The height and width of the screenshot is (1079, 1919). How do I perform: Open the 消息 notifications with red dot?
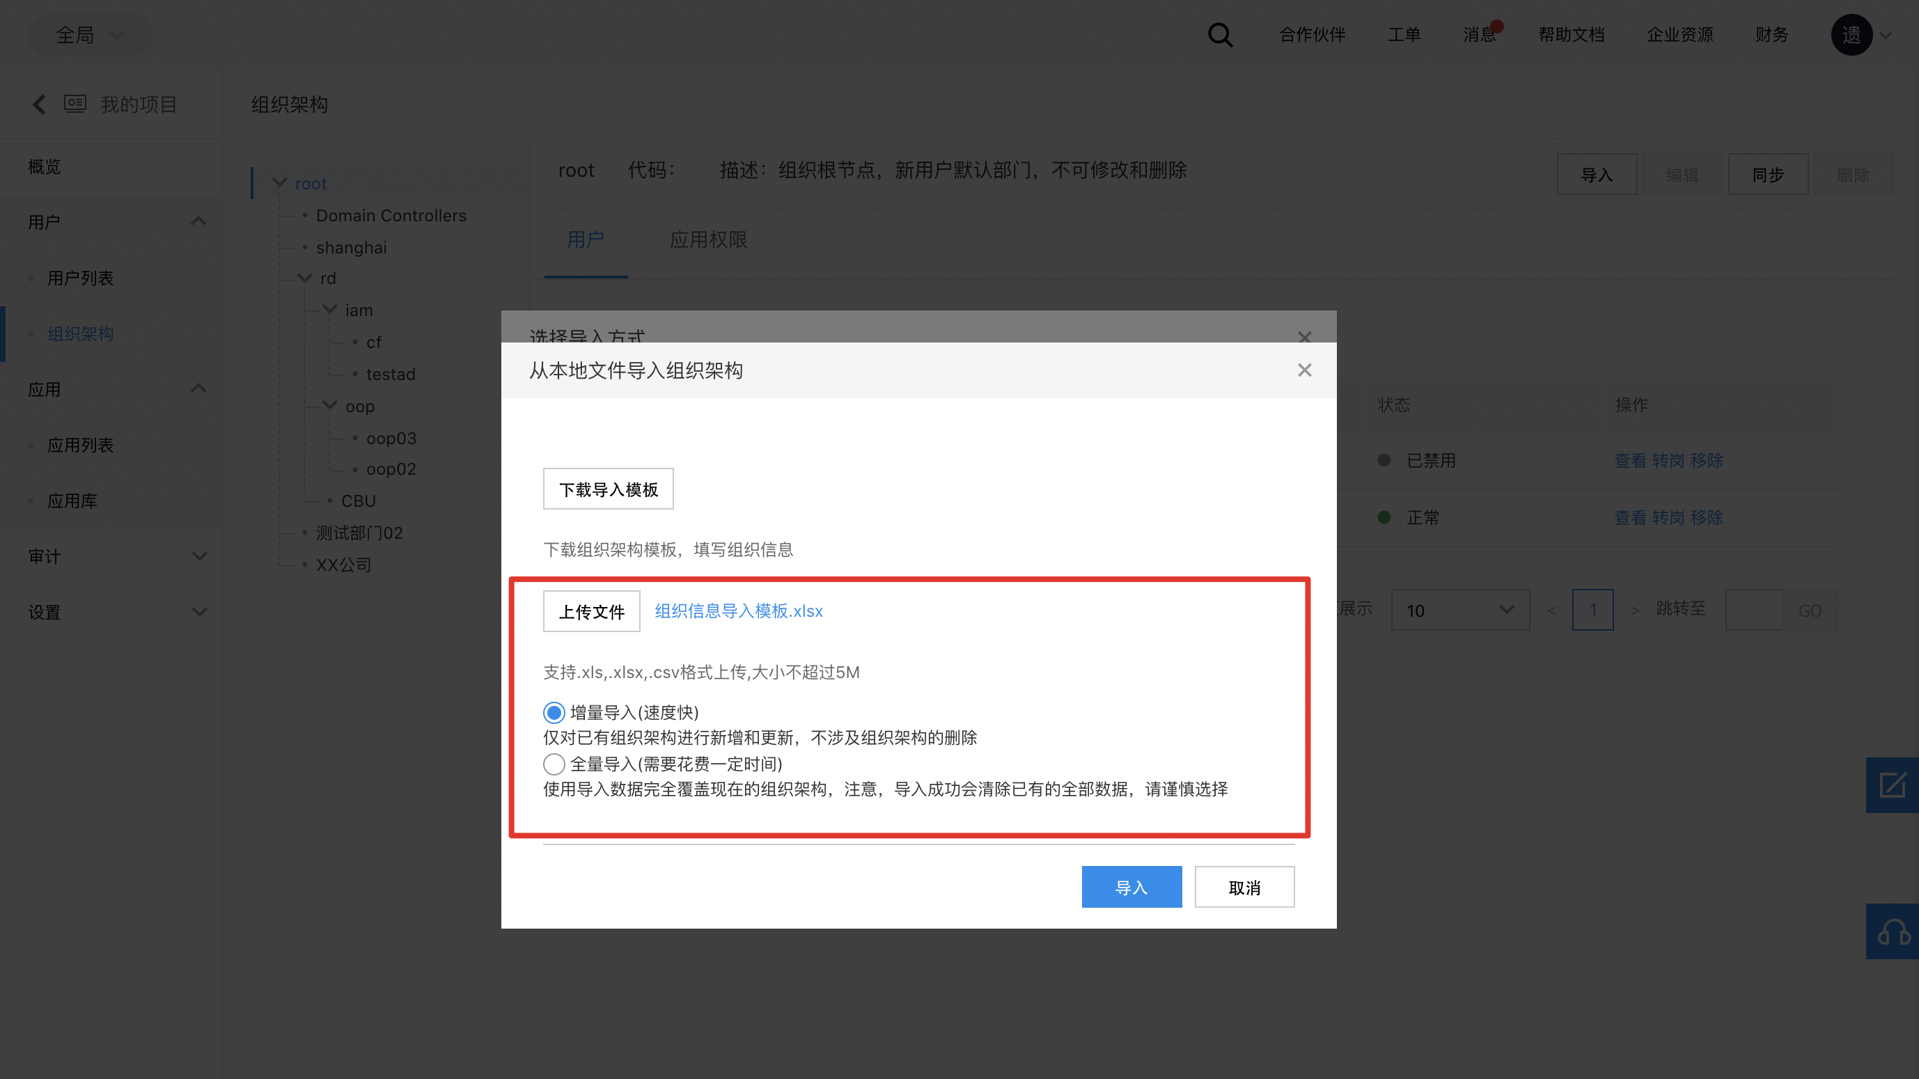coord(1481,34)
